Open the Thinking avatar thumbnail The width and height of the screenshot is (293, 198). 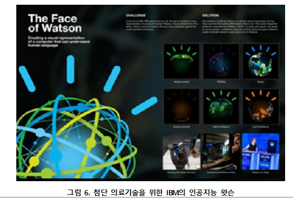point(221,61)
